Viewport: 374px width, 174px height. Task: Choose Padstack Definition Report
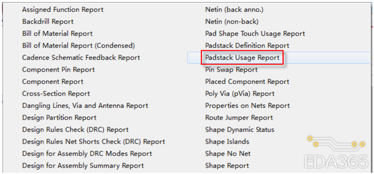tap(247, 46)
